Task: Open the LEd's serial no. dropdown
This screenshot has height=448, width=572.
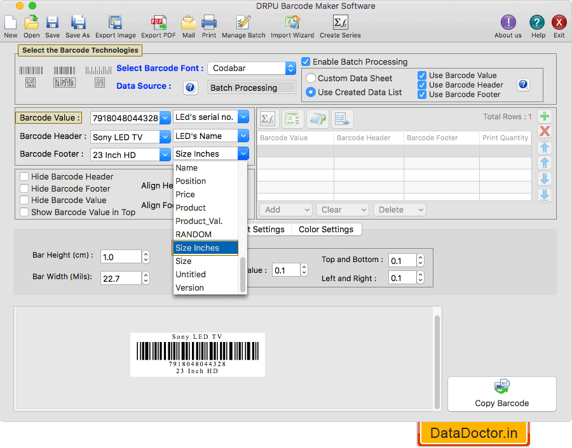Action: 243,117
